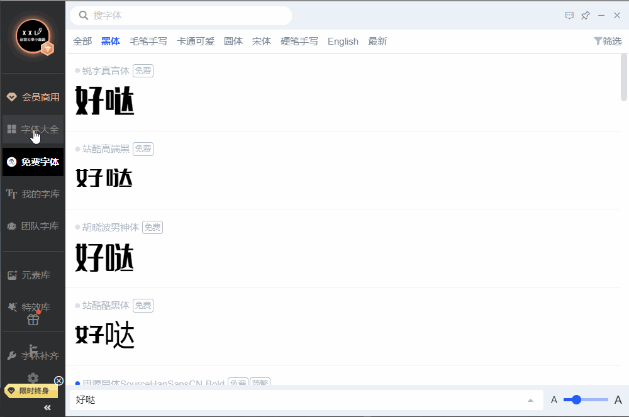Click the search magnifier icon

(x=84, y=15)
